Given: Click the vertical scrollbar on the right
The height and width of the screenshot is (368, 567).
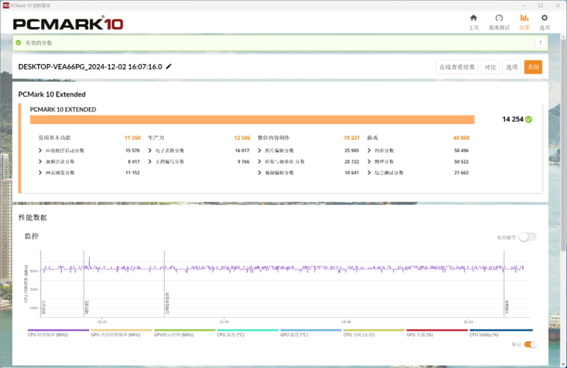Looking at the screenshot, I should [563, 144].
